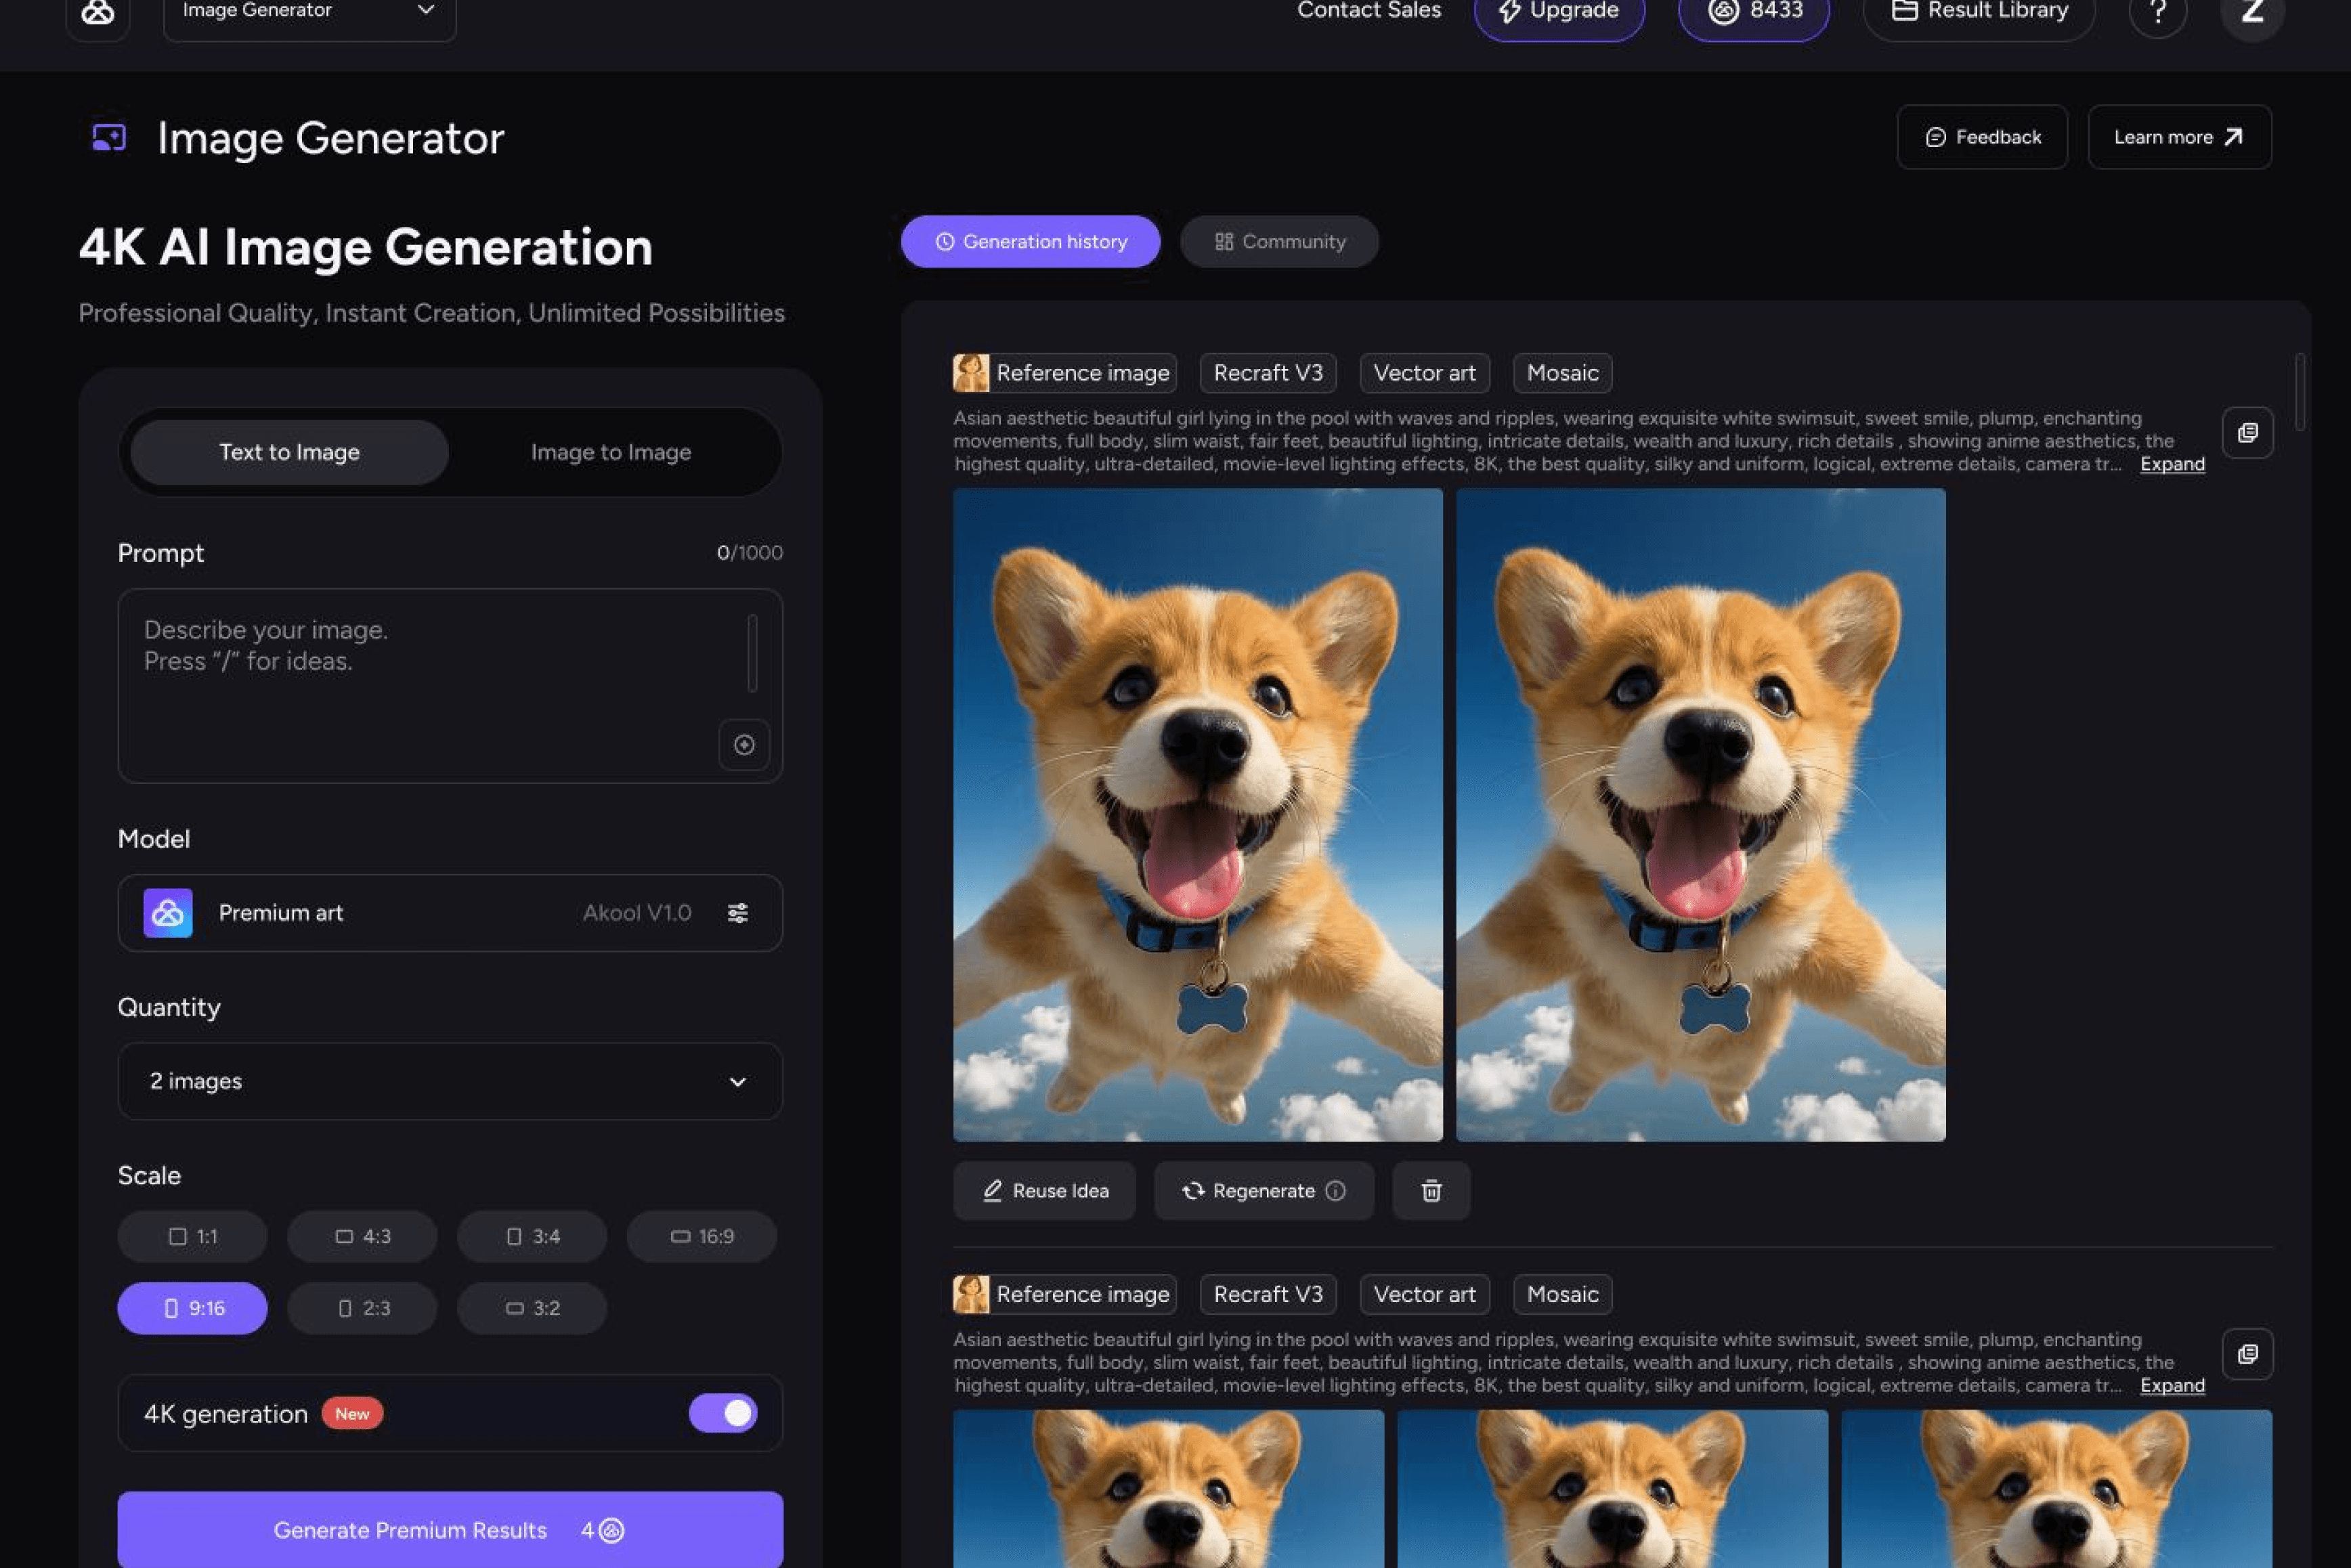Viewport: 2351px width, 1568px height.
Task: Switch to the Image to Image tab
Action: click(x=610, y=452)
